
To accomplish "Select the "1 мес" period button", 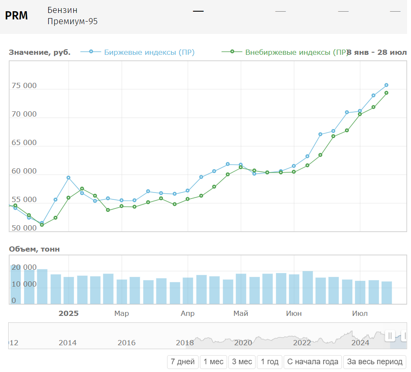I will point(213,362).
